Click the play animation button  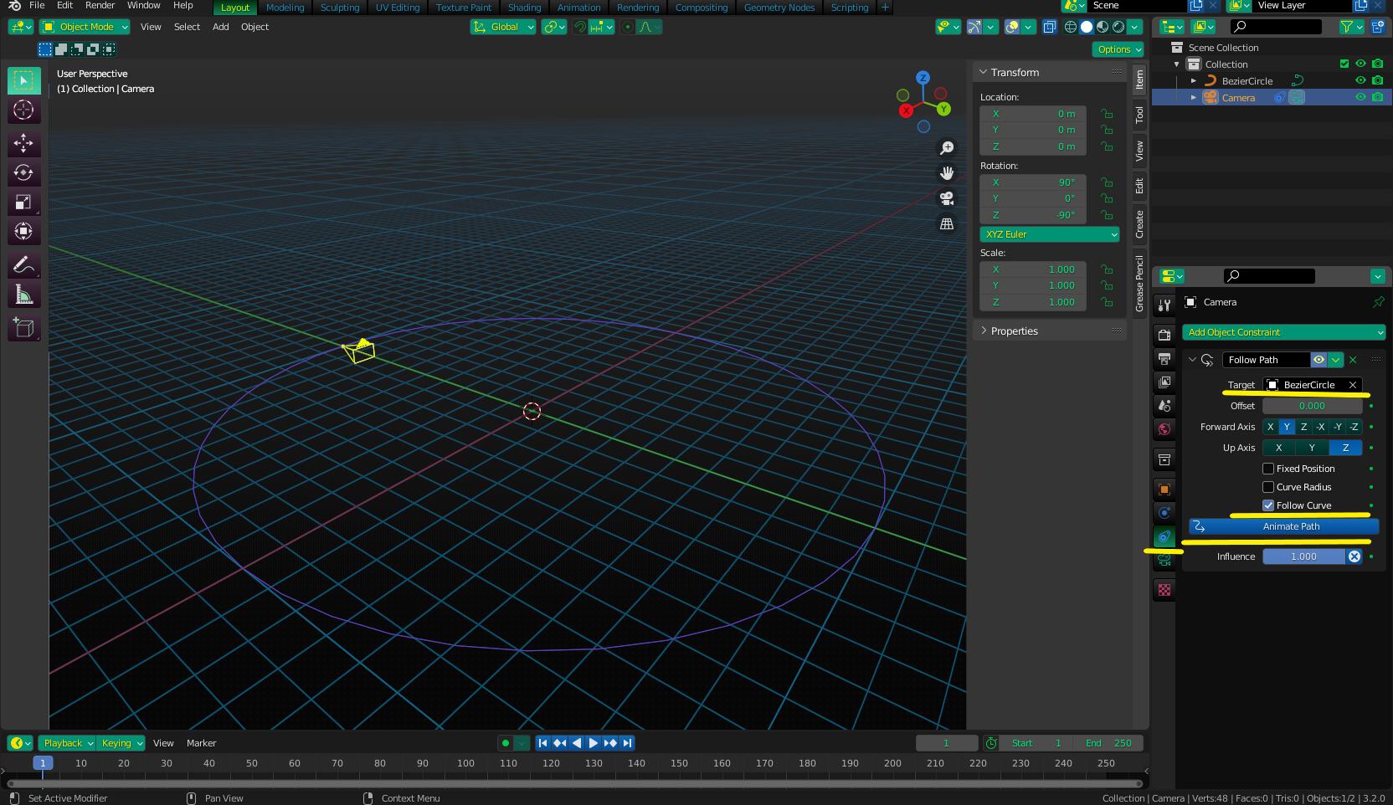(594, 743)
